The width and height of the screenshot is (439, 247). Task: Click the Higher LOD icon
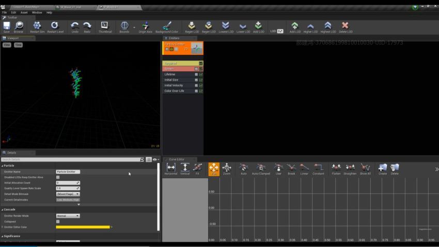pos(310,27)
